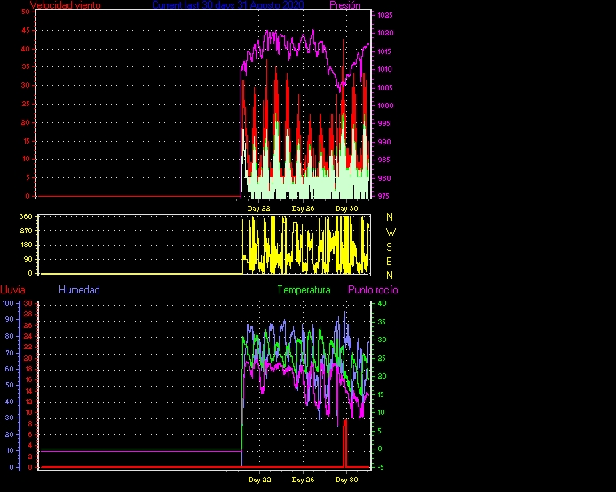The image size is (616, 492).
Task: Select the "Temperatura" legend label
Action: click(x=304, y=290)
